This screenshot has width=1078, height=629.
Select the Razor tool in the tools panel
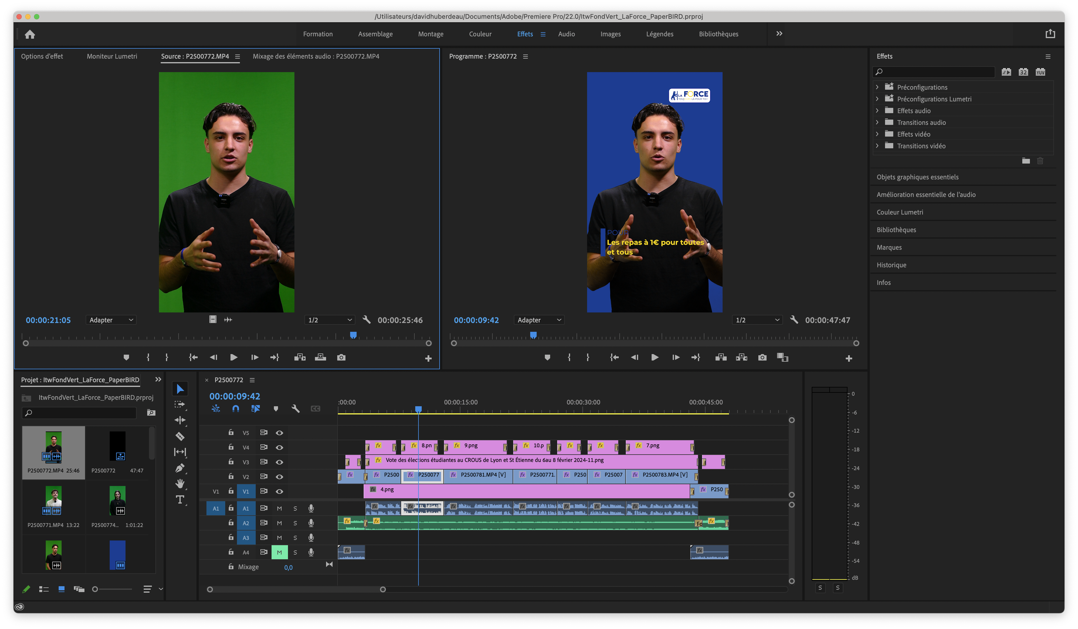tap(180, 436)
